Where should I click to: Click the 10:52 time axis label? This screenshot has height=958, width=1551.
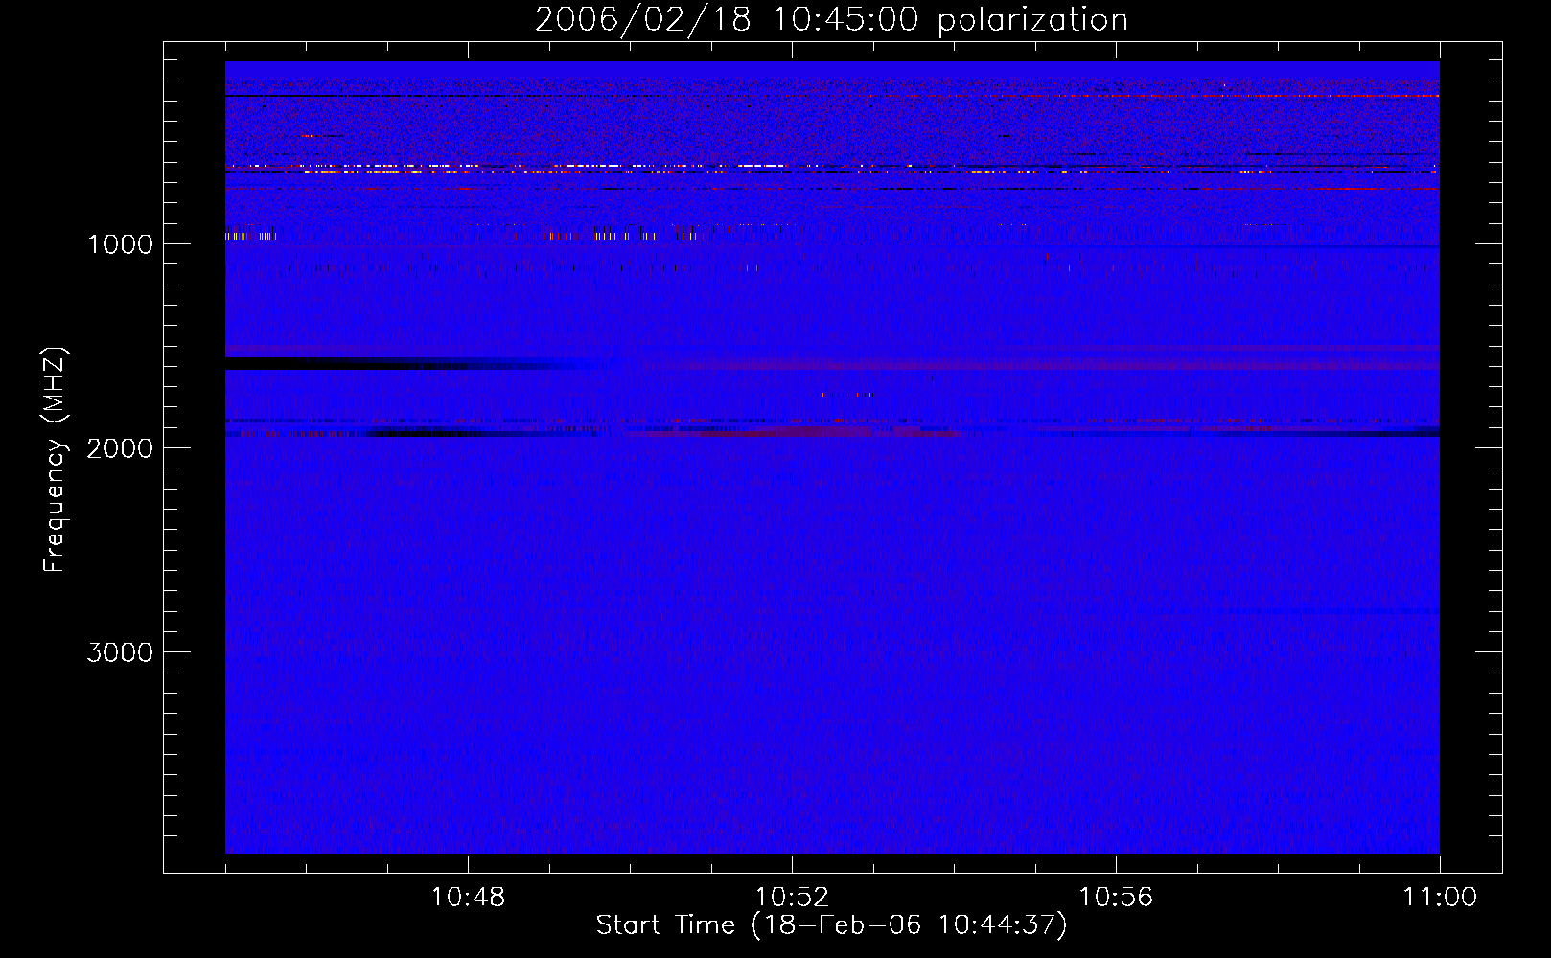tap(792, 898)
